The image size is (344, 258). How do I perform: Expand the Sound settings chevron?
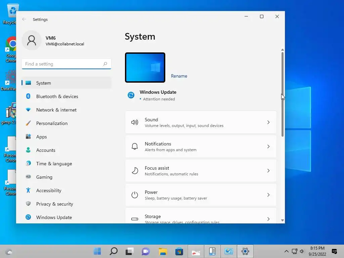point(268,122)
